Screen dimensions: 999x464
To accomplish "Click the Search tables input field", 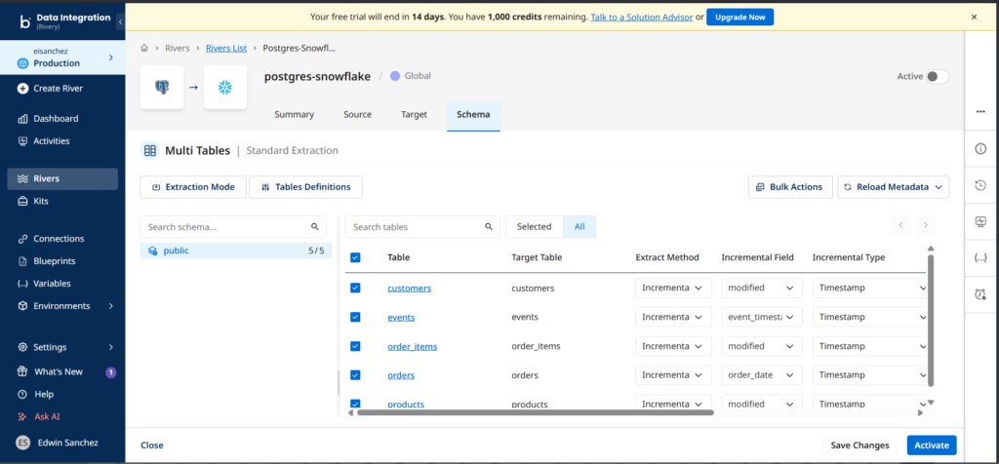I will tap(423, 226).
